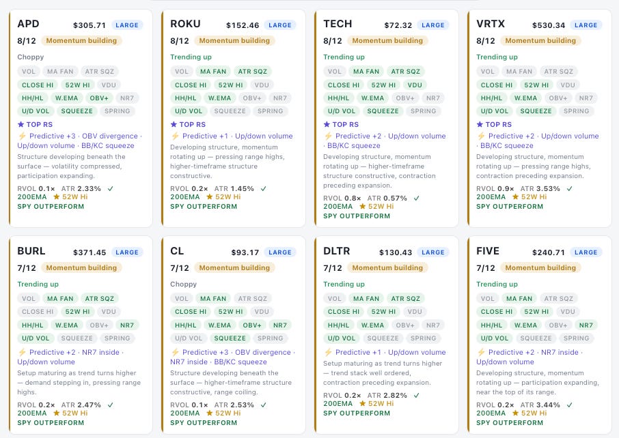The height and width of the screenshot is (438, 619).
Task: Click the 8/12 score on VRTX card
Action: coord(486,41)
